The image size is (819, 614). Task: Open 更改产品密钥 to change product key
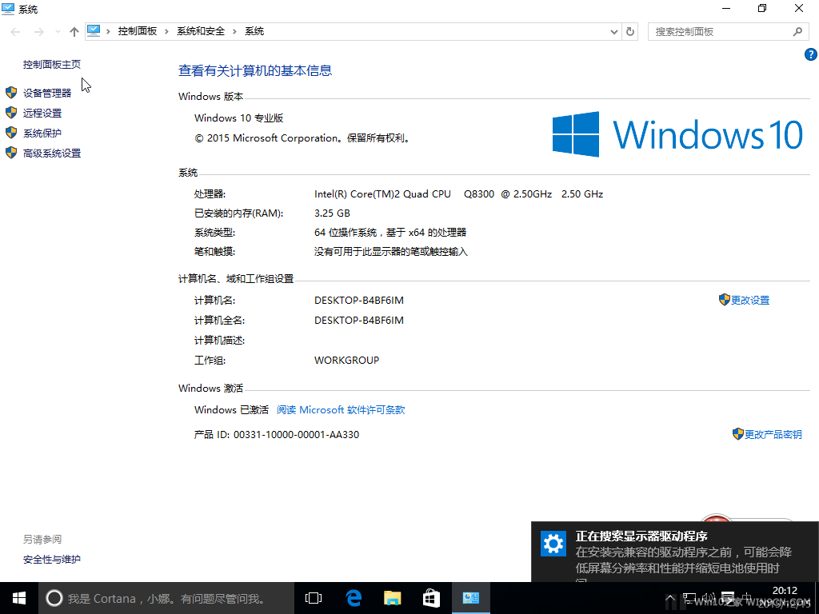pos(773,434)
